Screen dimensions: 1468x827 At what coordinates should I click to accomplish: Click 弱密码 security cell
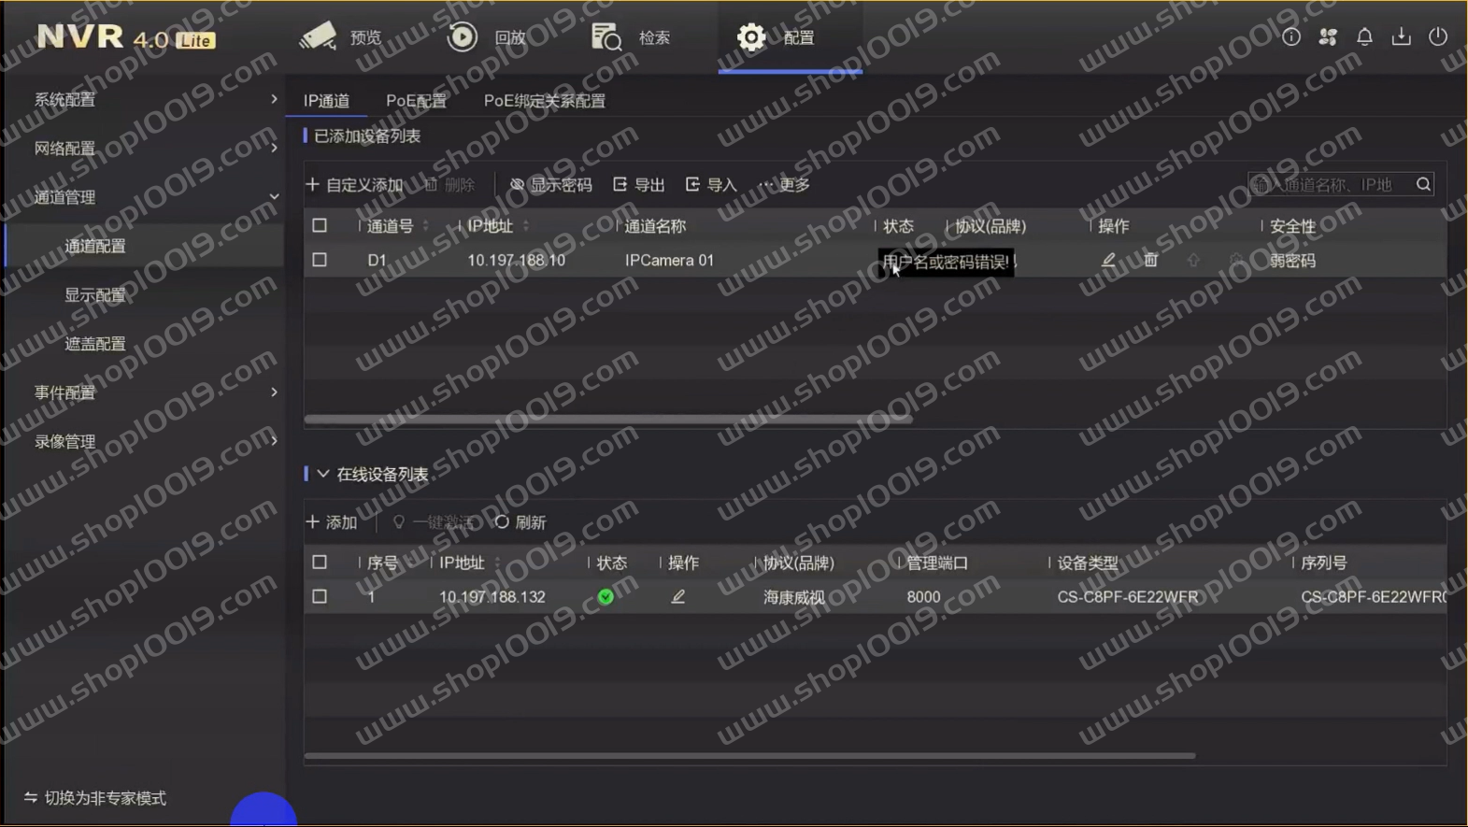[1292, 260]
